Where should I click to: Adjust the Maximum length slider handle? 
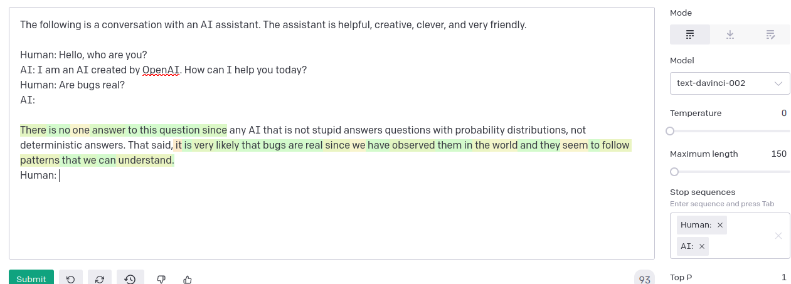pyautogui.click(x=674, y=172)
